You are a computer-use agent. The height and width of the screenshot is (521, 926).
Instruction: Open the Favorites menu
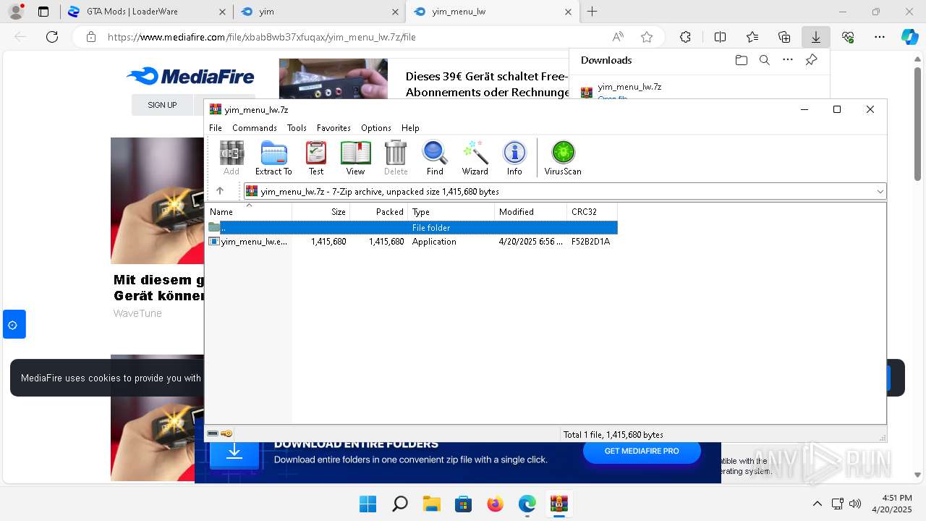334,127
